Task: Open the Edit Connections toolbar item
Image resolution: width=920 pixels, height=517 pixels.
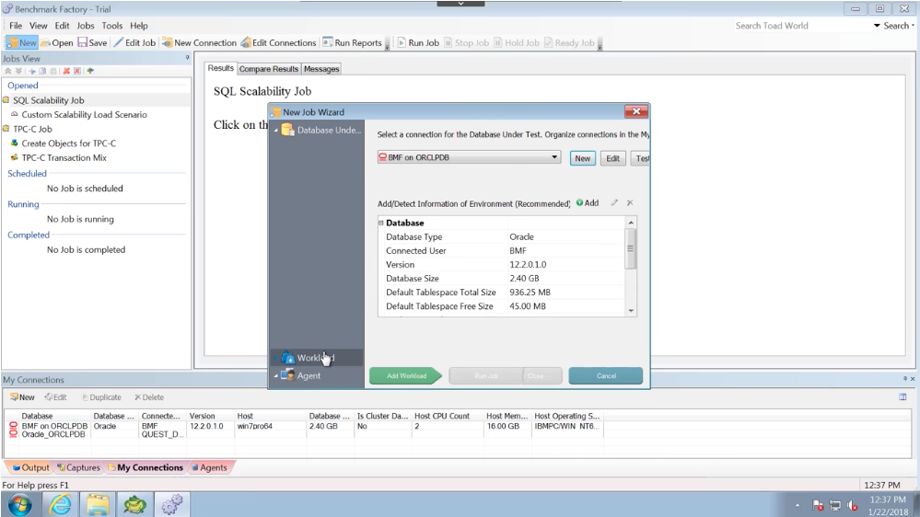Action: 246,43
